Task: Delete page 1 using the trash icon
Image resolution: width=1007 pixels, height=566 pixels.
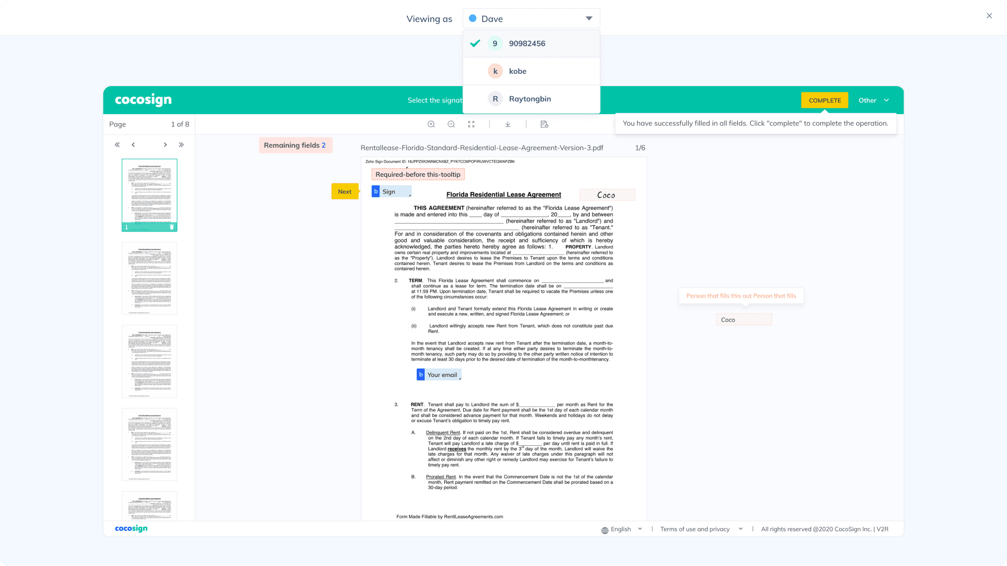Action: pos(173,227)
